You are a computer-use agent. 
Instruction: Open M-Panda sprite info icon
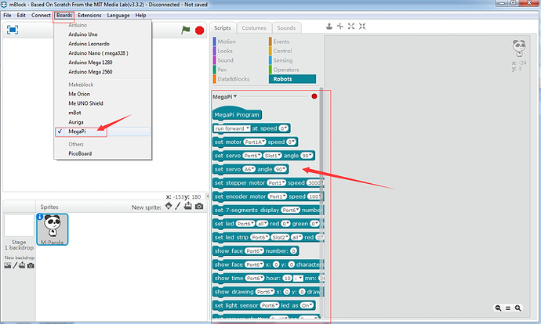coord(40,217)
